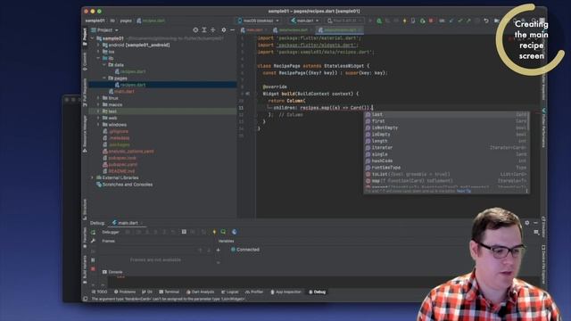Collapse the sample01 project root node

click(93, 38)
